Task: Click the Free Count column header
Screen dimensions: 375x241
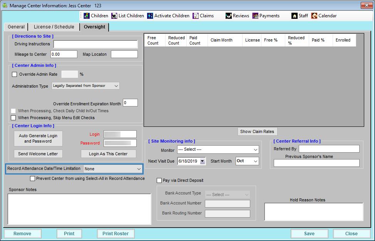Action: [155, 40]
